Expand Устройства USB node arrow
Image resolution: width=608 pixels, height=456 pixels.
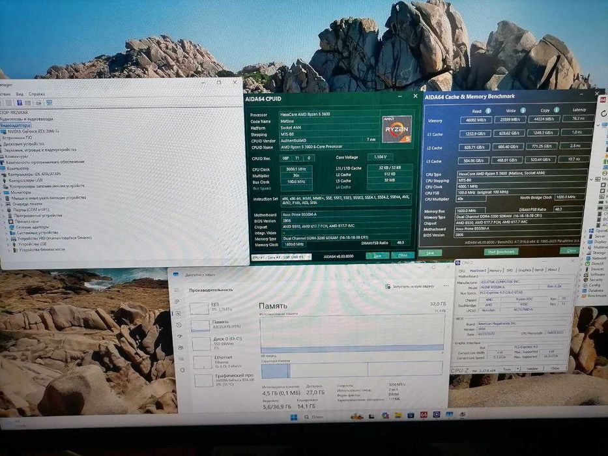8,244
